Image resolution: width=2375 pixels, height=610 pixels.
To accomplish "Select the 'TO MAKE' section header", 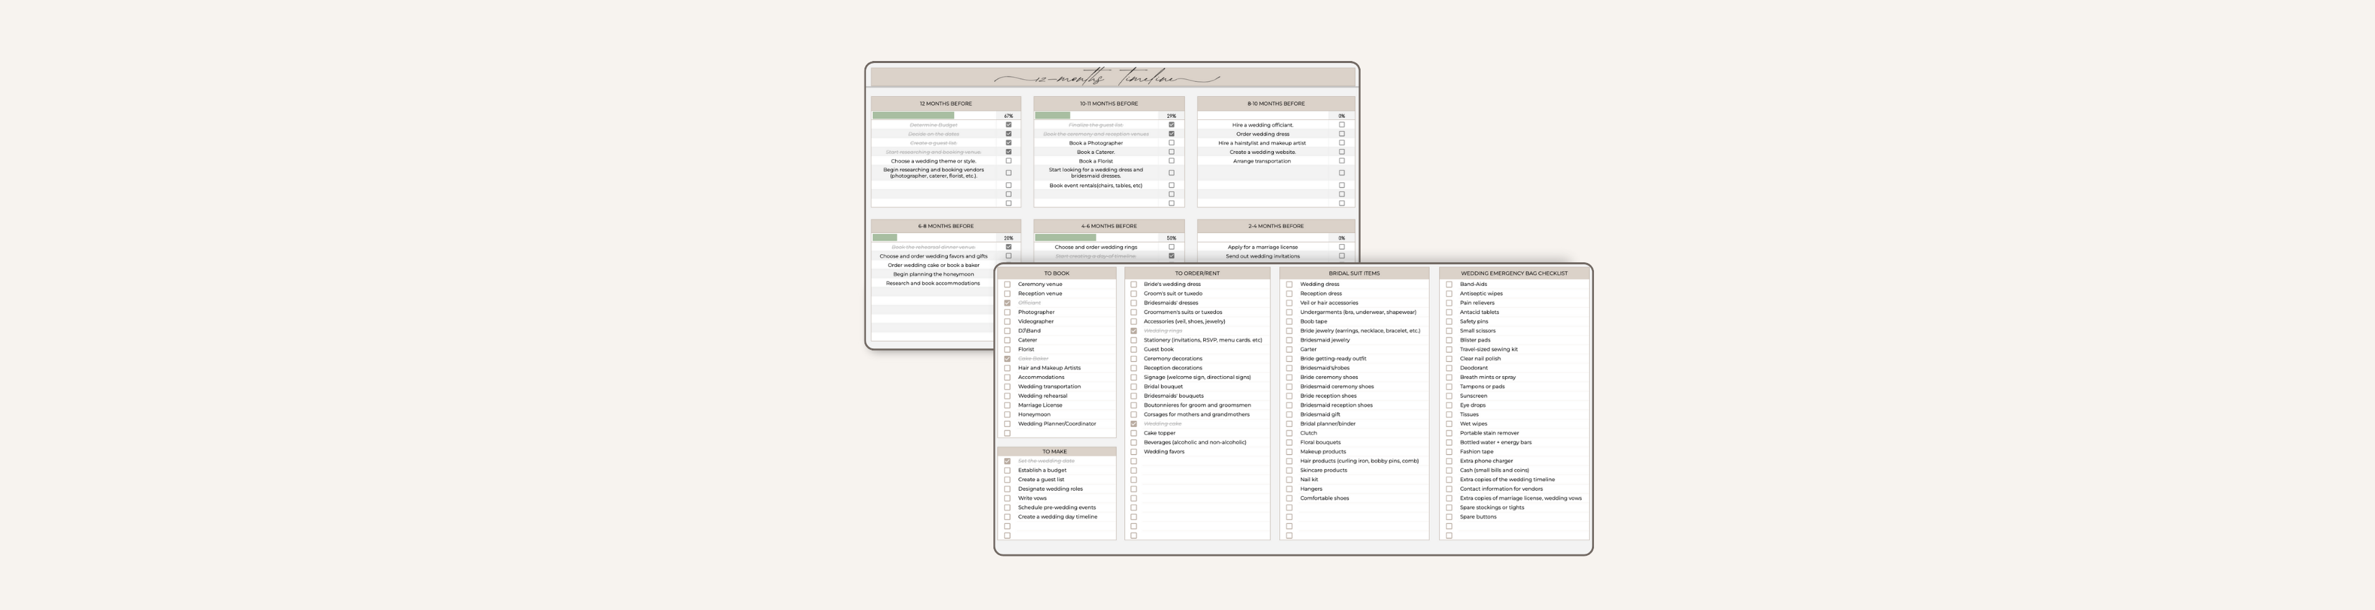I will [1057, 451].
